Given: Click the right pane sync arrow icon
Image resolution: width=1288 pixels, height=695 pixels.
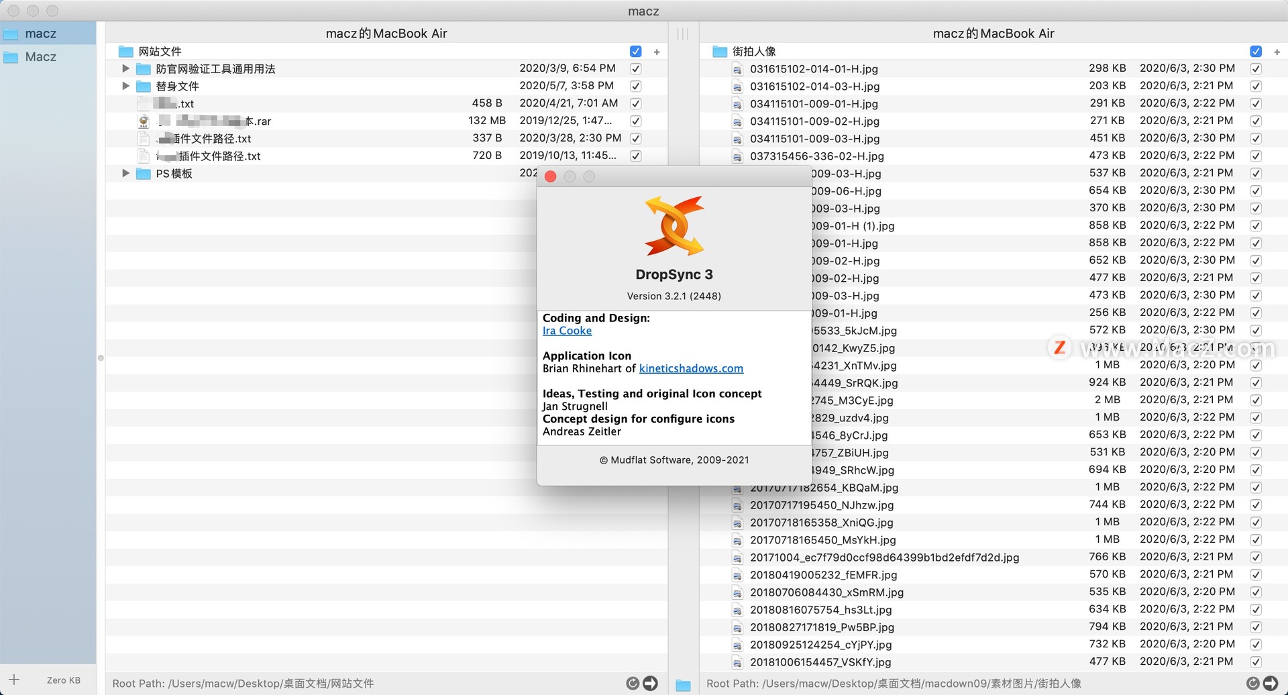Looking at the screenshot, I should [x=1271, y=683].
